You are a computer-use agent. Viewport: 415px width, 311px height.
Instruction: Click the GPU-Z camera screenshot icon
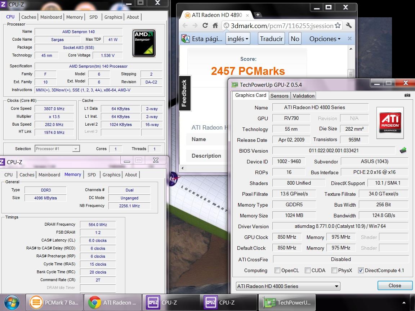point(407,95)
